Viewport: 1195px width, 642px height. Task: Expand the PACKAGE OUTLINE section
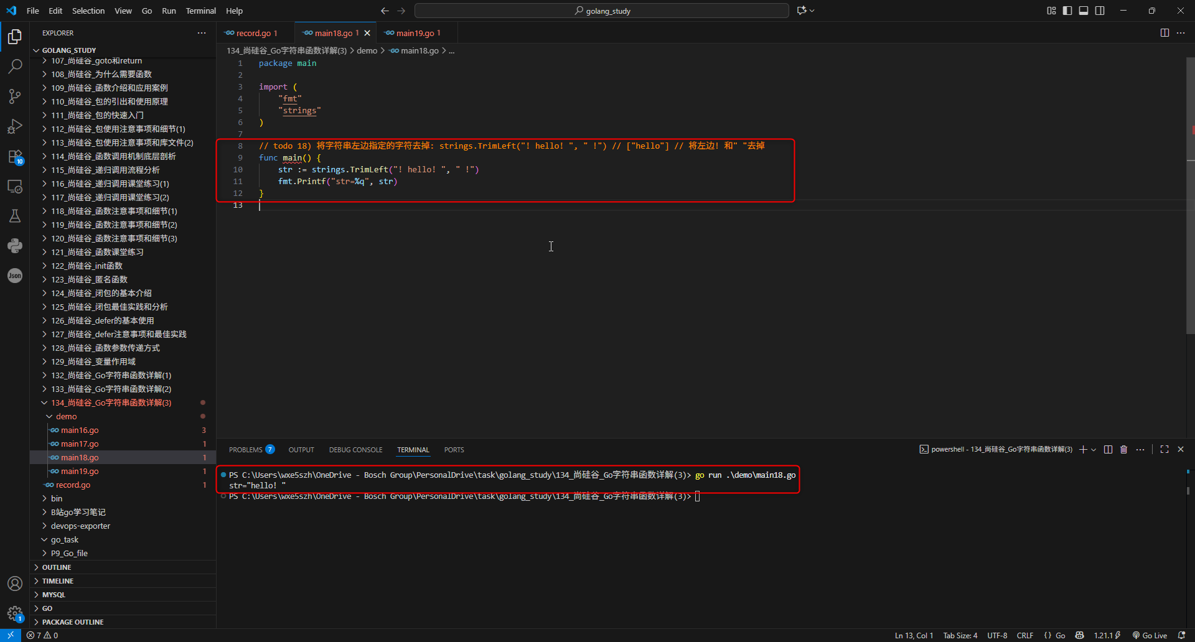point(123,622)
